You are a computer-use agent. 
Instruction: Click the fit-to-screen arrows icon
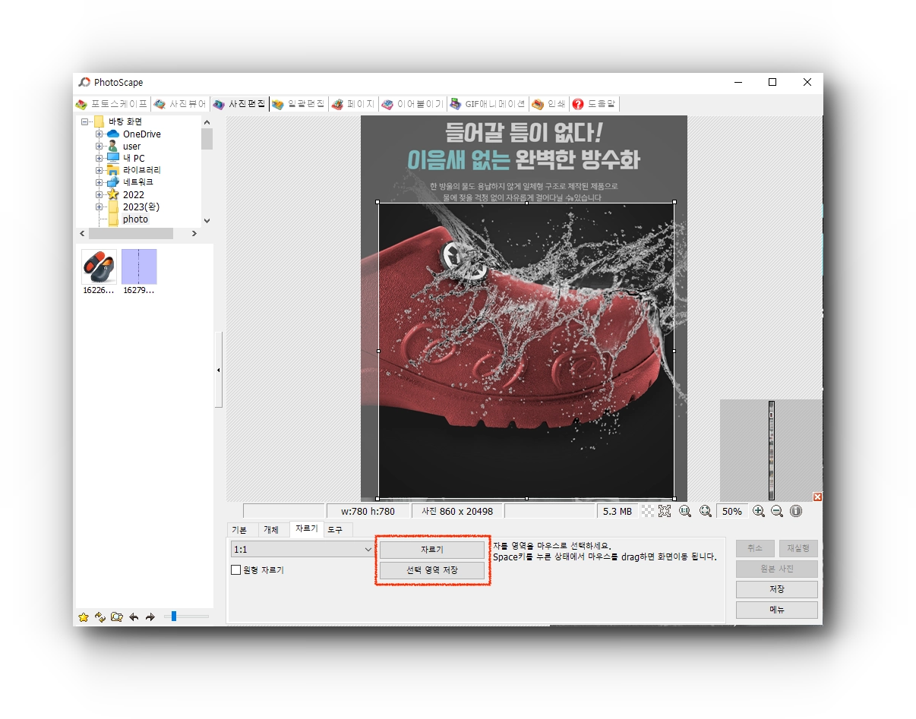tap(665, 511)
